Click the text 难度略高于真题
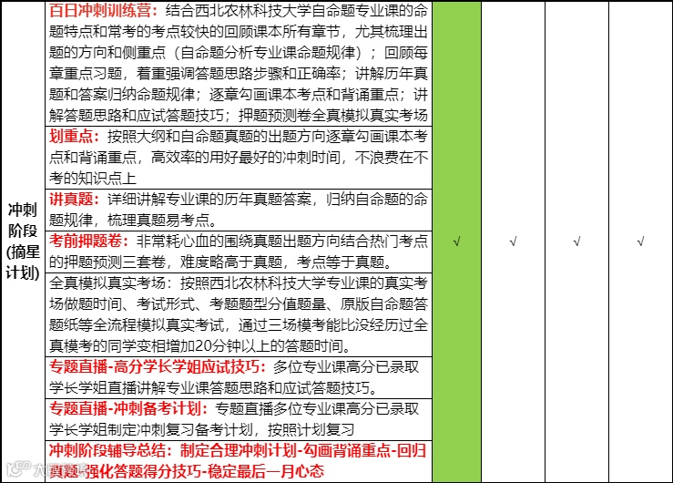The image size is (673, 483). point(231,262)
